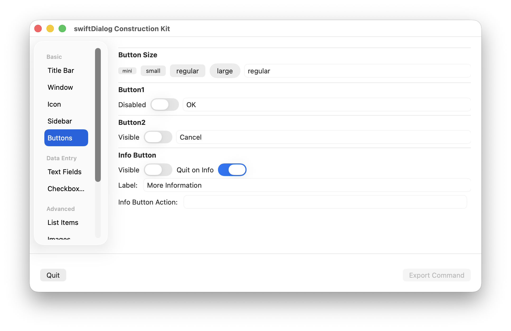Click the Button2 Cancel text field
Screen dimensions: 511x331
click(x=323, y=137)
